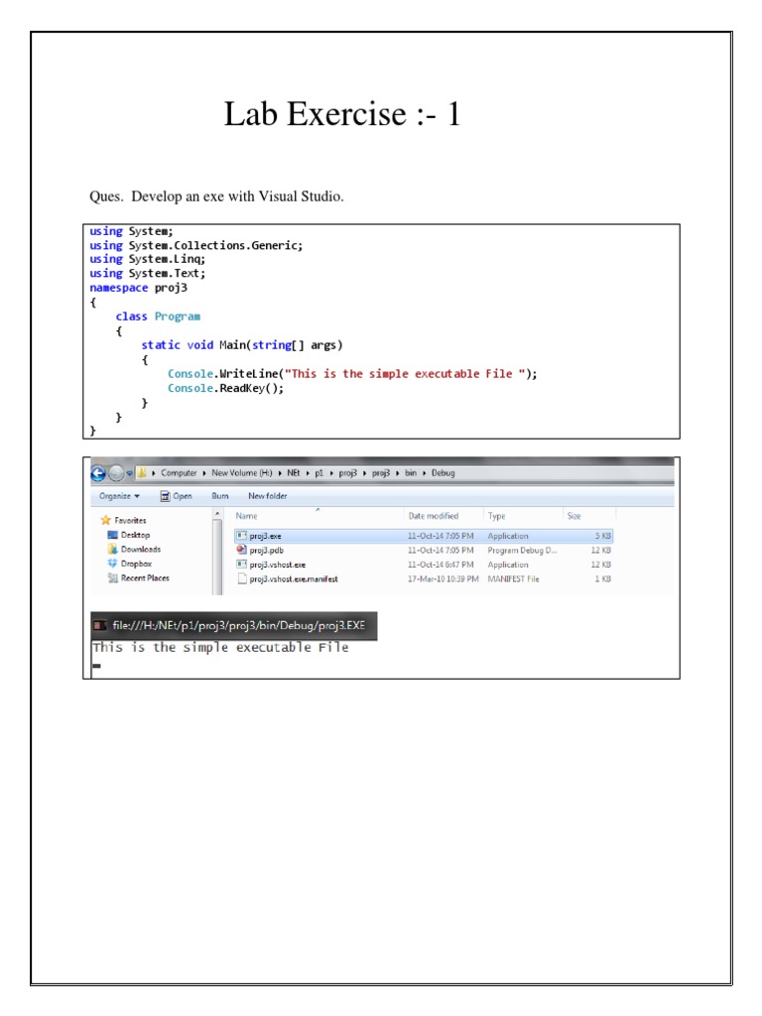
Task: Click the proj3.vshost.exe application icon
Action: pos(242,565)
